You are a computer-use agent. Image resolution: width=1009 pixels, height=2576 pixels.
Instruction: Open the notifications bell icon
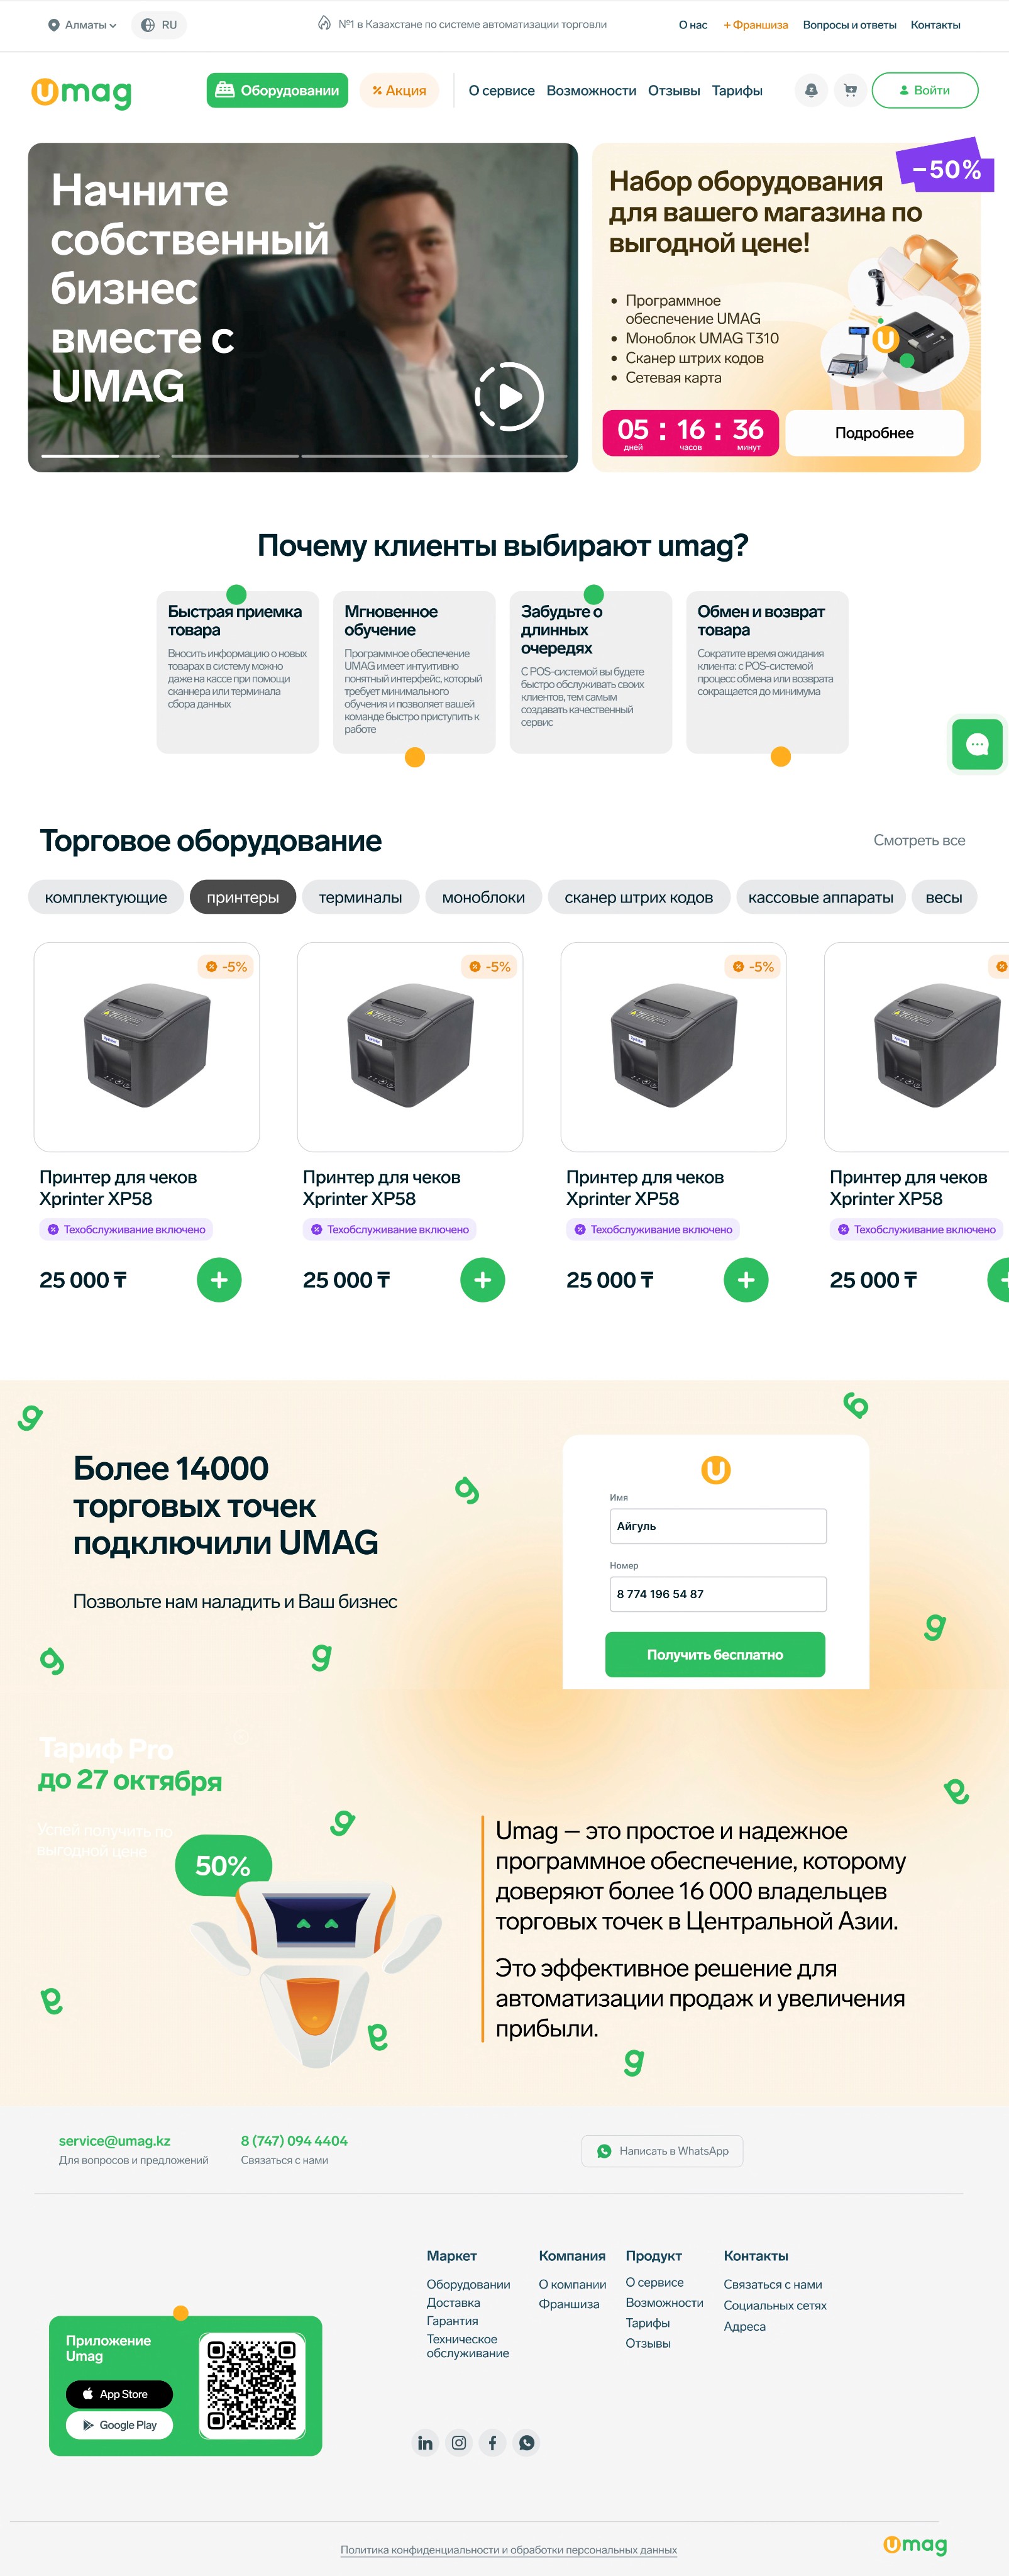pyautogui.click(x=811, y=90)
